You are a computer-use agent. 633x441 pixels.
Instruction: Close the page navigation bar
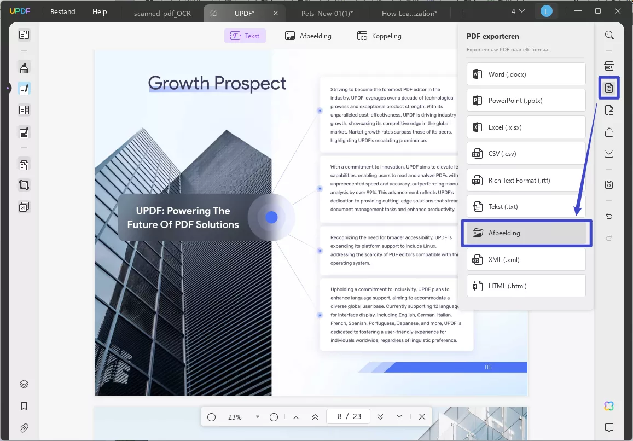point(422,417)
